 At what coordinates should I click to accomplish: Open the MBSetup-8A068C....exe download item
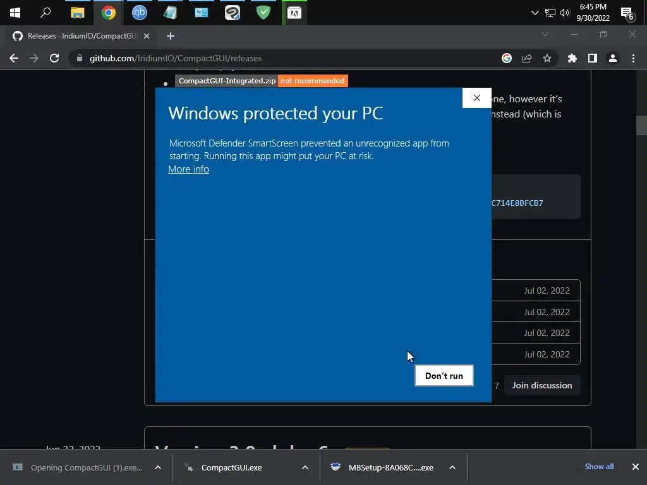[x=390, y=467]
